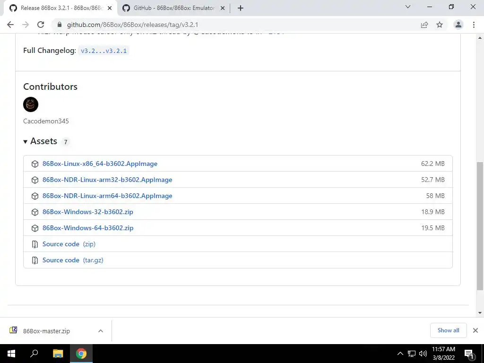Click the zip file icon beside Source code (zip)

point(35,244)
